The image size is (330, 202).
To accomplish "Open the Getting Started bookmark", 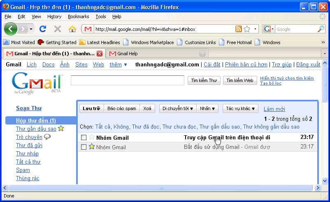I will (x=57, y=42).
